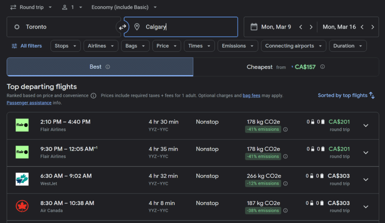
Task: Expand the 2:10 PM Flair Airlines flight
Action: (365, 126)
